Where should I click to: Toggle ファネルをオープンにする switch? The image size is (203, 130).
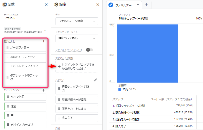[x=89, y=50]
